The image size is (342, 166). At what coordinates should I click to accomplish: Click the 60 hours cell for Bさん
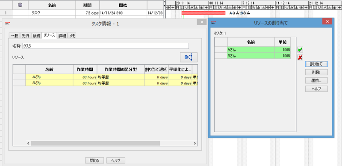[85, 83]
